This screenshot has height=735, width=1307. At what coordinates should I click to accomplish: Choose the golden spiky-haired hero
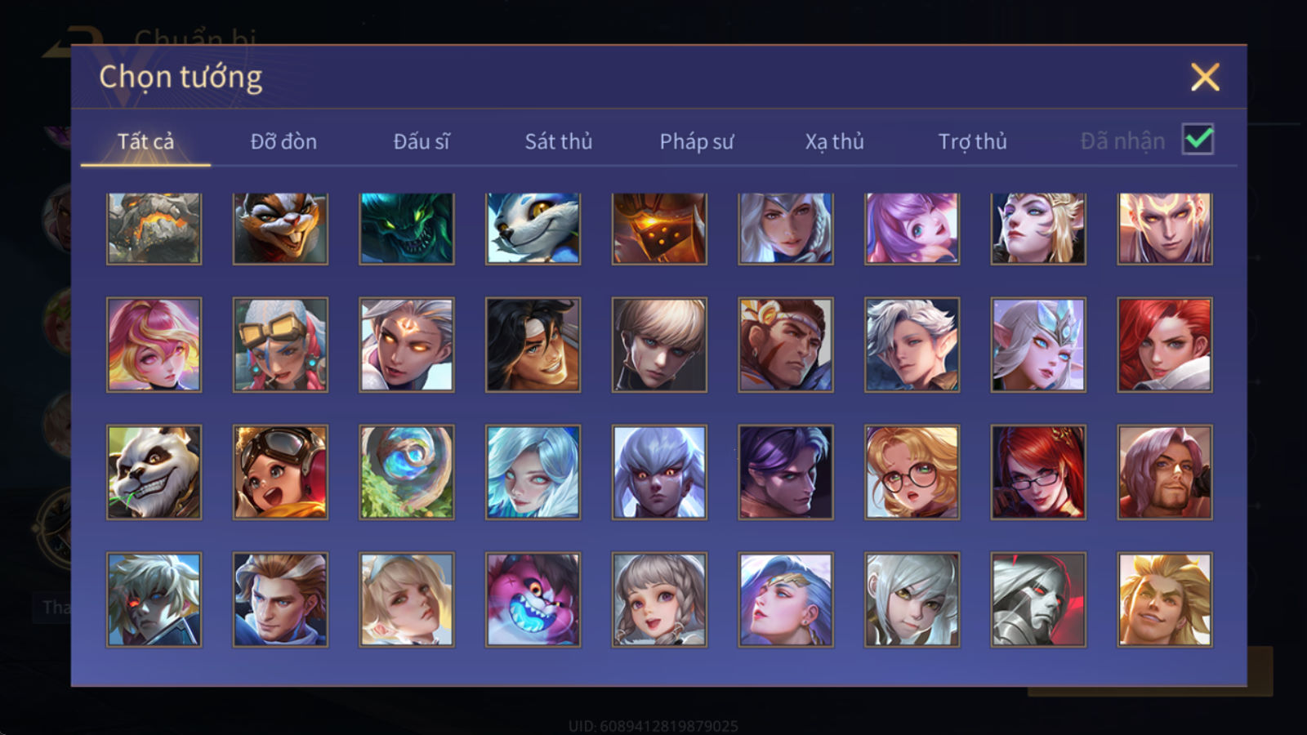tap(1165, 599)
